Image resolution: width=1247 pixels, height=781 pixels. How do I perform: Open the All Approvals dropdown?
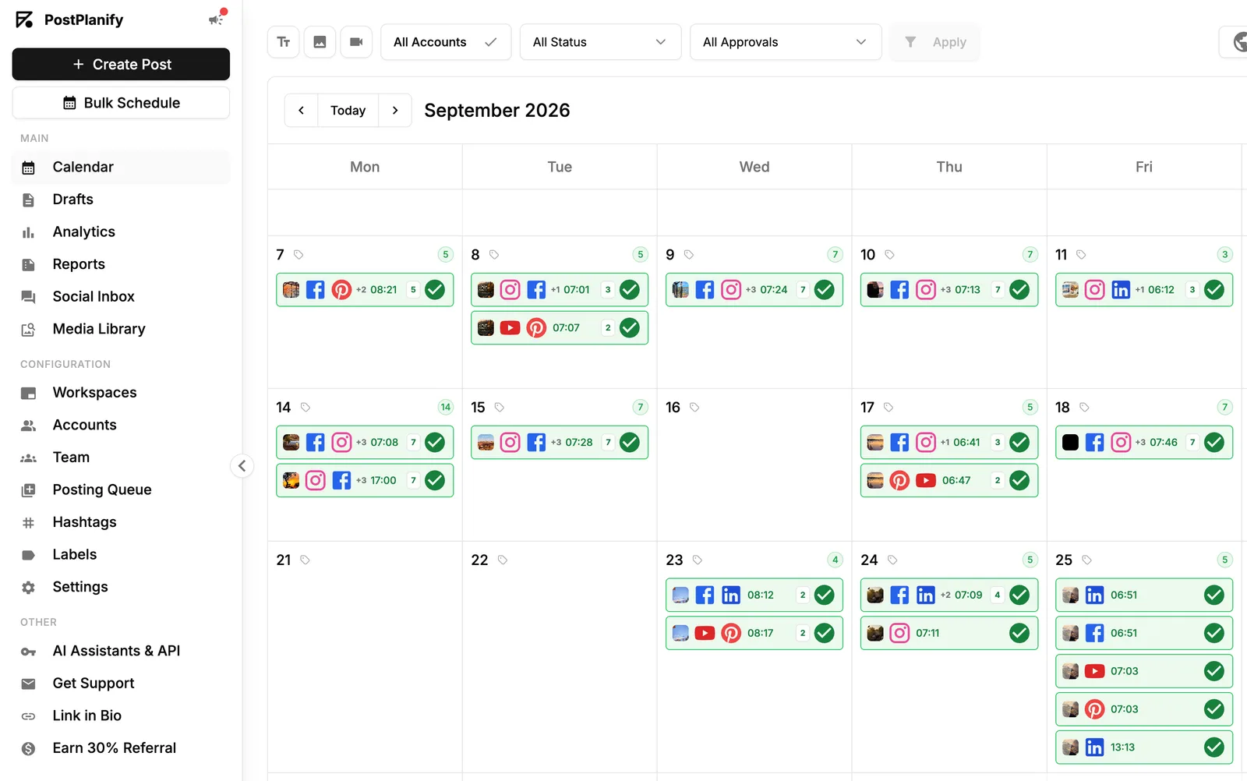786,42
